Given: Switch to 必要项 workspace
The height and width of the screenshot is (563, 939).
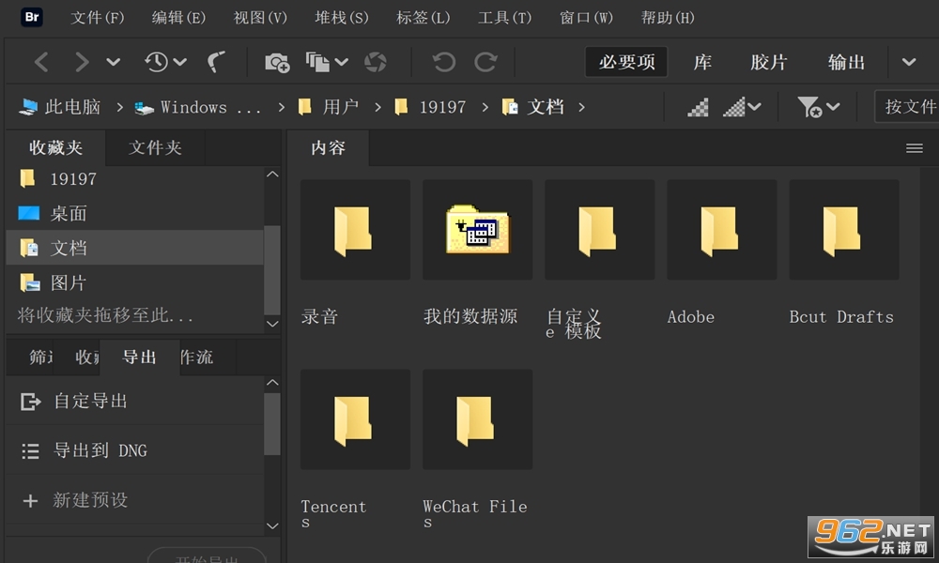Looking at the screenshot, I should [626, 62].
